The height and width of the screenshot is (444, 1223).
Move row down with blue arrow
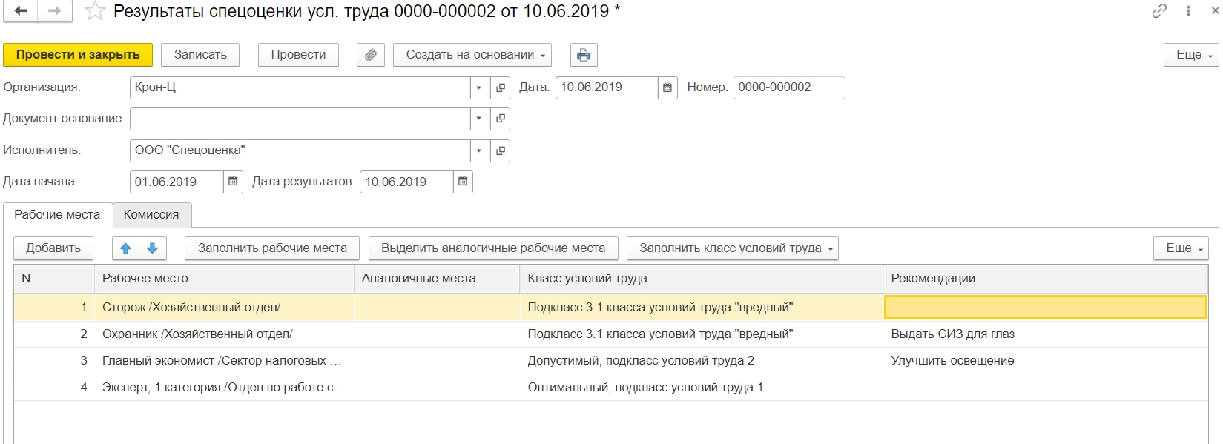(x=153, y=248)
